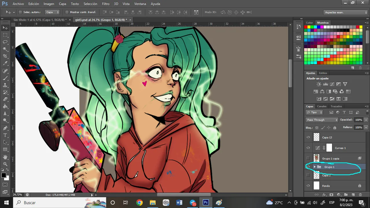
Task: Open the Tipo layer filter dropdown
Action: (315, 112)
